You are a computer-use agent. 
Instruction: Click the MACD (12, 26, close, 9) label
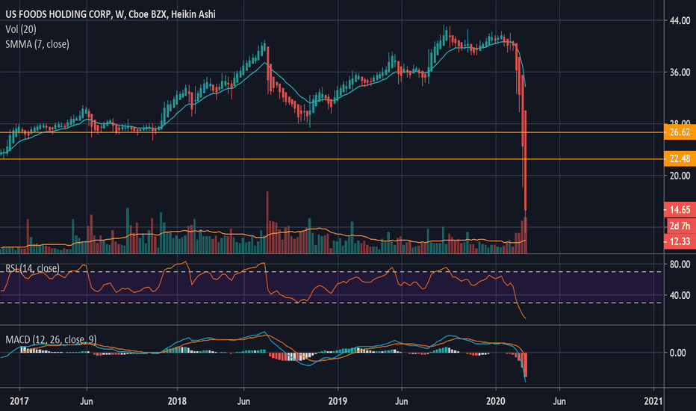coord(51,339)
